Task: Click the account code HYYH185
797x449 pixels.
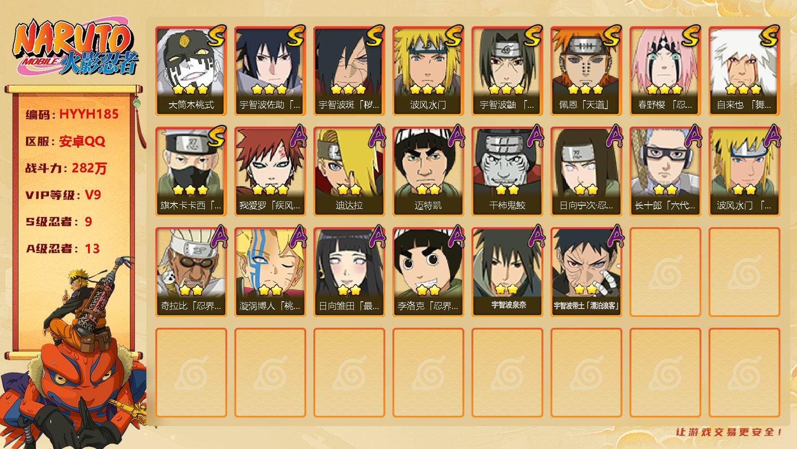Action: [x=89, y=114]
